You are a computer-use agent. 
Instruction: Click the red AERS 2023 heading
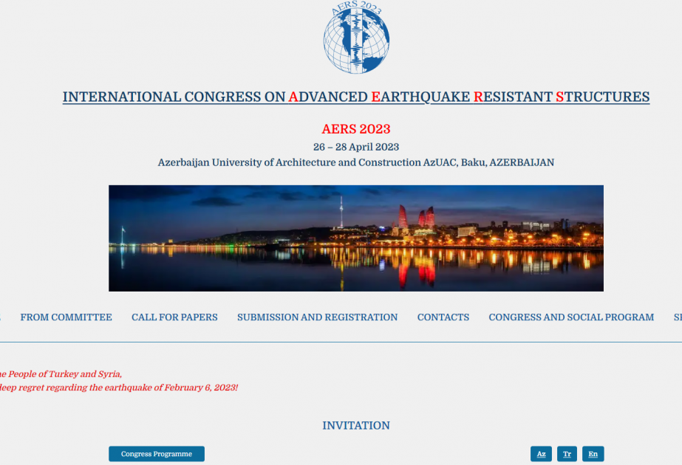click(x=355, y=129)
